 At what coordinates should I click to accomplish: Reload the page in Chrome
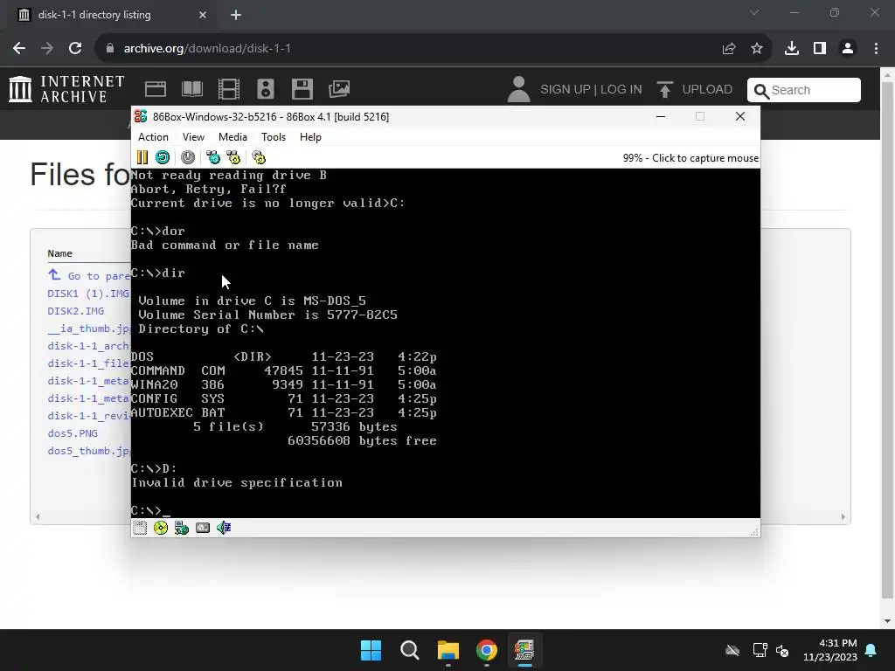coord(75,49)
